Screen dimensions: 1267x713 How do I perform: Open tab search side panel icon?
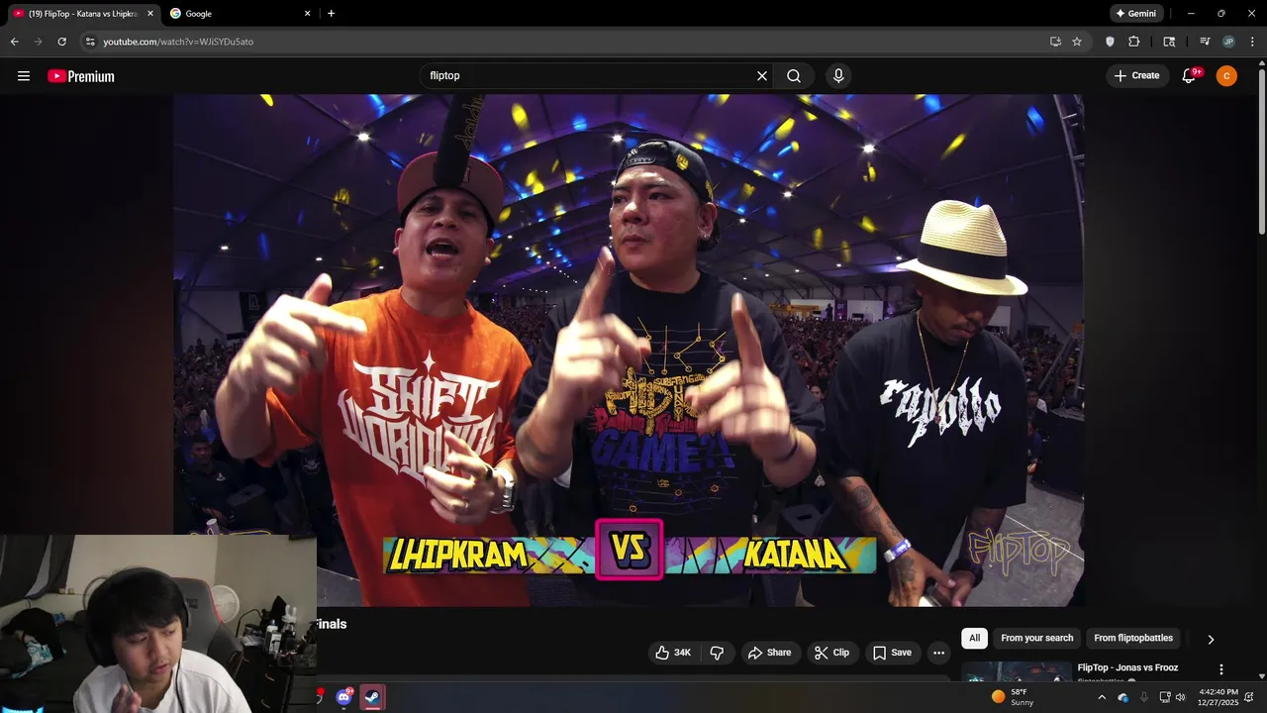pyautogui.click(x=1169, y=42)
